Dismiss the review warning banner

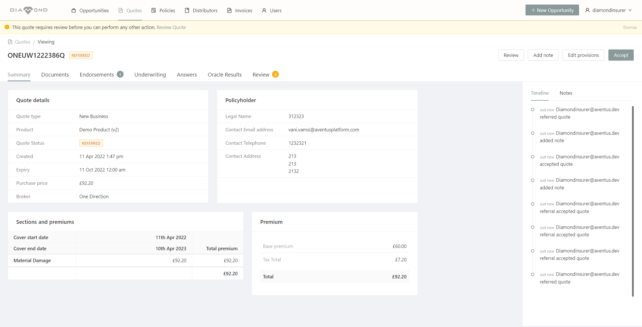click(x=630, y=27)
